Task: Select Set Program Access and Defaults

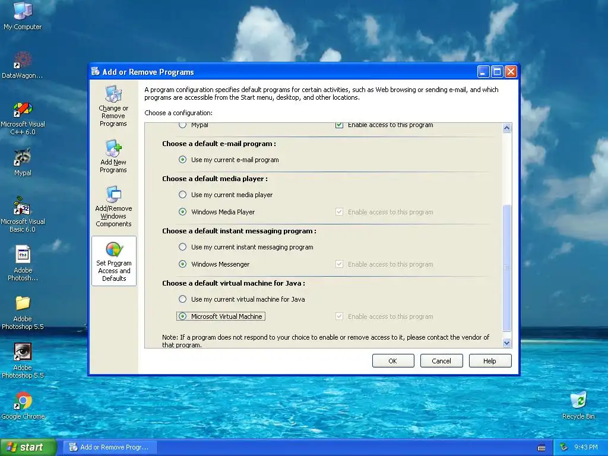Action: (113, 261)
